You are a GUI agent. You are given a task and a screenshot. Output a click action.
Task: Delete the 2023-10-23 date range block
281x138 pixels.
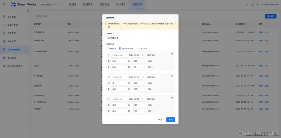pos(172,98)
